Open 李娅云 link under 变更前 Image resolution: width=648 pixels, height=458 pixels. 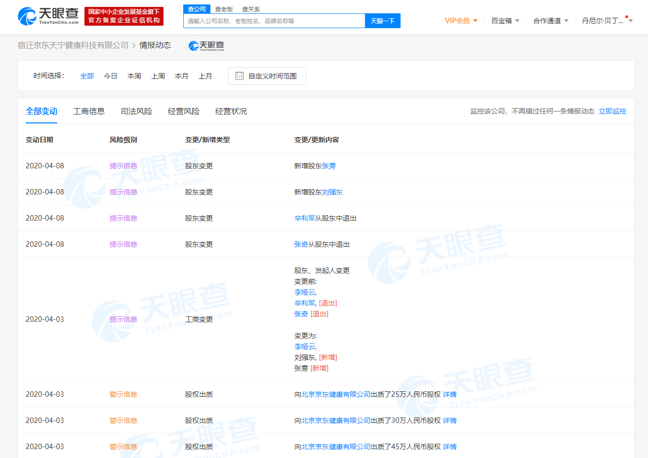[x=305, y=292]
